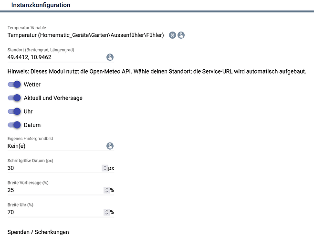The width and height of the screenshot is (314, 239).
Task: Focus the Standort coordinates field
Action: 56,57
